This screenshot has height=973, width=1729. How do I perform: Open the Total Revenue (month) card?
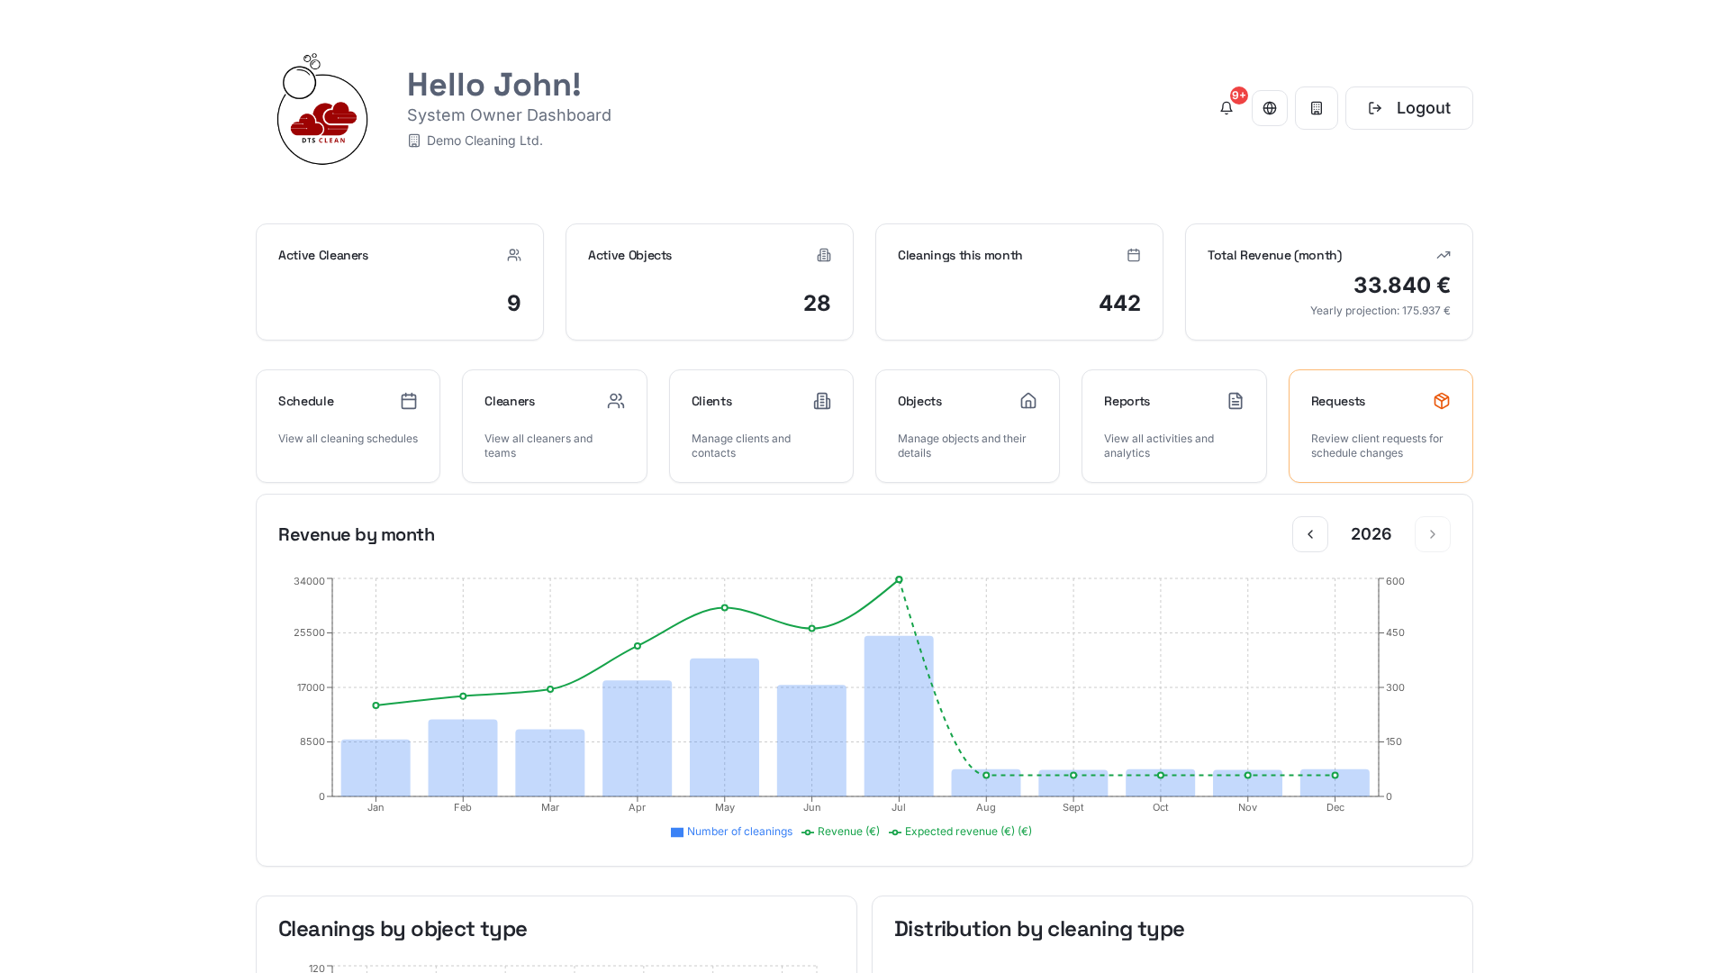coord(1329,282)
